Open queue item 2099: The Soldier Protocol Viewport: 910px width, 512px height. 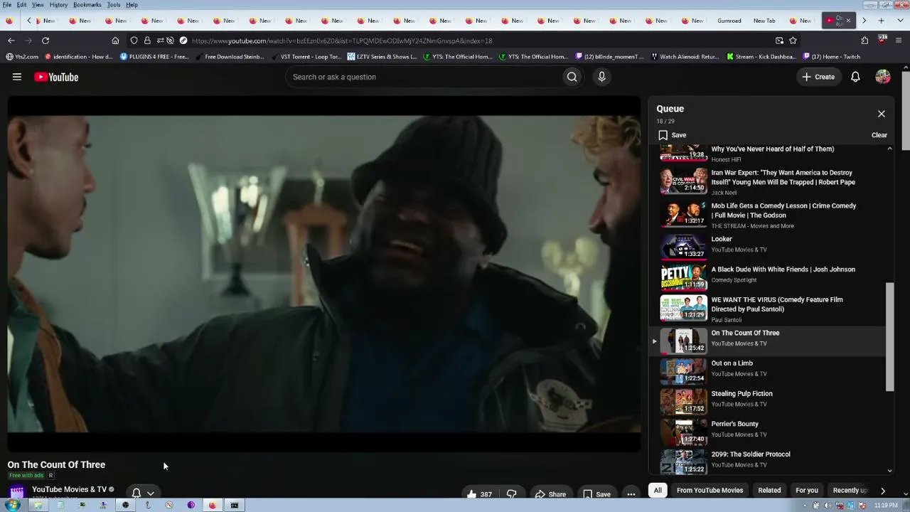pos(768,460)
